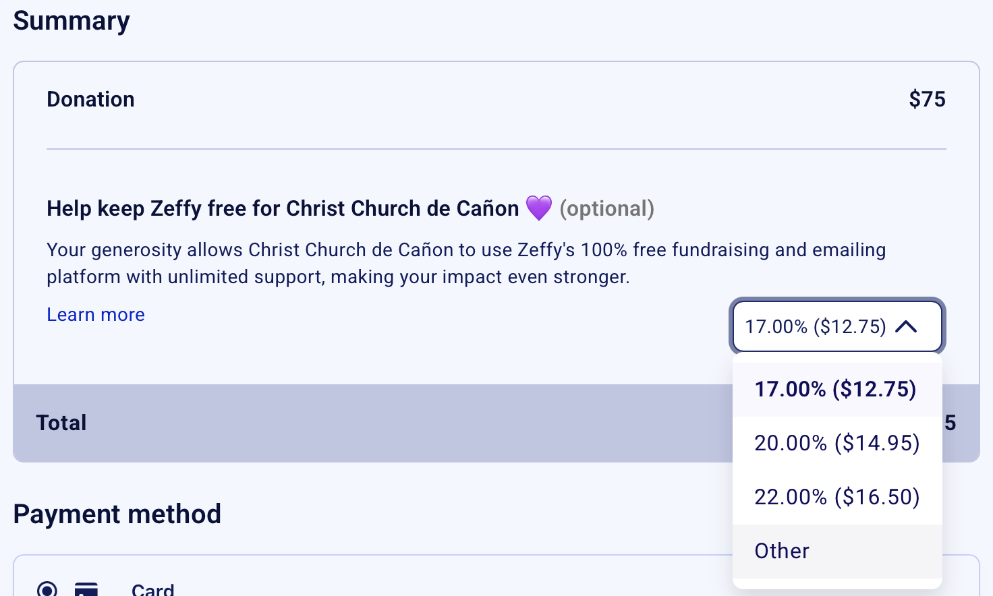Select the 20.00% ($14.95) contribution option
Image resolution: width=993 pixels, height=596 pixels.
coord(836,443)
